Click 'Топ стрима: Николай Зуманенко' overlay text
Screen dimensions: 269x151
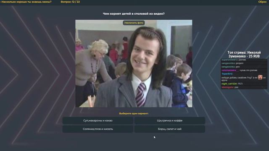[x=244, y=54]
